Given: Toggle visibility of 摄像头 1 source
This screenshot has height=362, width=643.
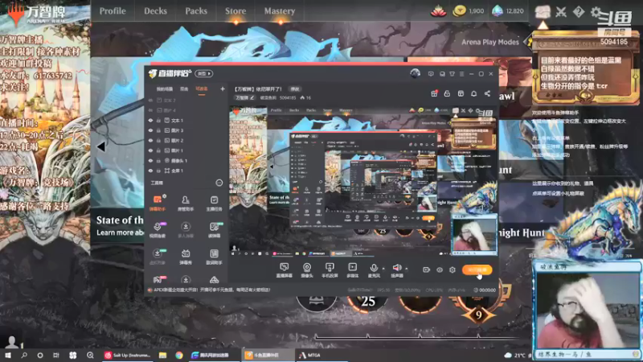Looking at the screenshot, I should coord(150,160).
